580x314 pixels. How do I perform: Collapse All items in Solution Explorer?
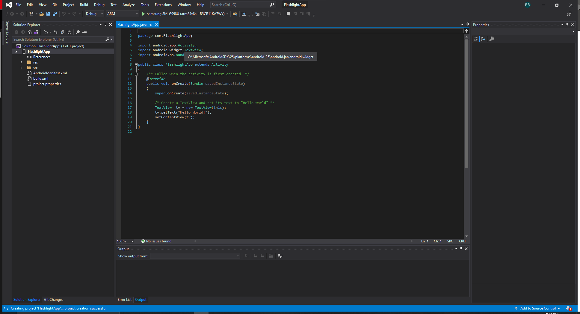pyautogui.click(x=63, y=32)
